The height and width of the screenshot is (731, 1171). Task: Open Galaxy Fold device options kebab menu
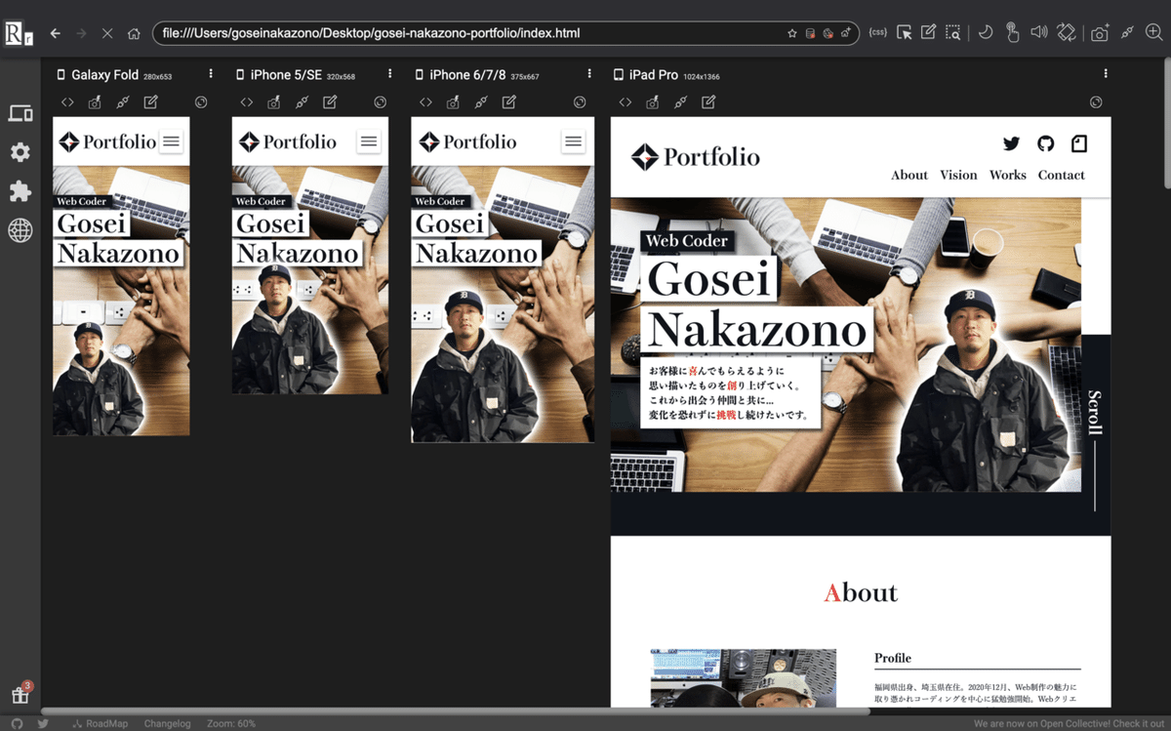pyautogui.click(x=211, y=74)
